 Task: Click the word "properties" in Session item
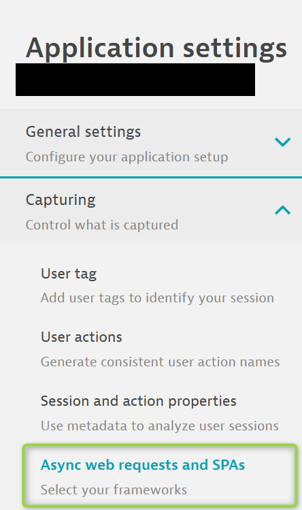pos(202,402)
